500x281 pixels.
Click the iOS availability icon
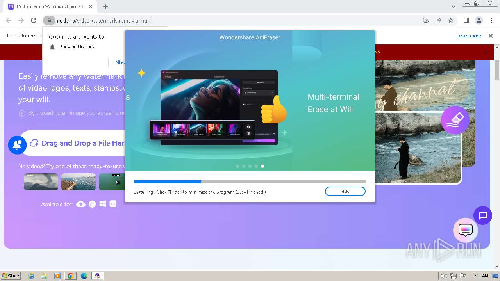point(113,204)
